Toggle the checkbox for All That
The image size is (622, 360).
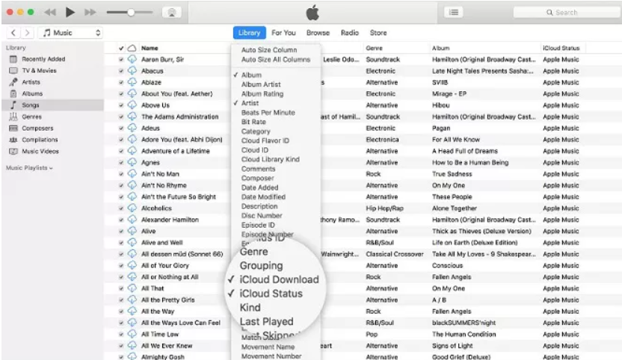click(121, 288)
